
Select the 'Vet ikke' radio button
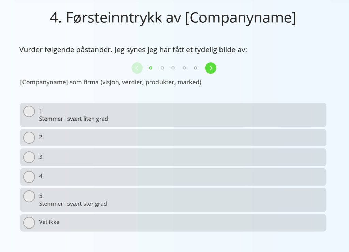[x=29, y=222]
